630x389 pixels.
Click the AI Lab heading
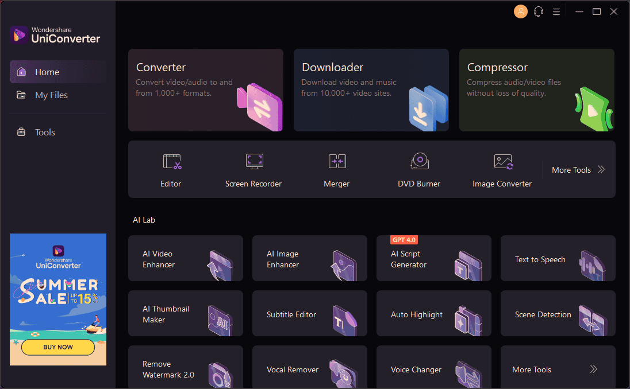coord(144,220)
